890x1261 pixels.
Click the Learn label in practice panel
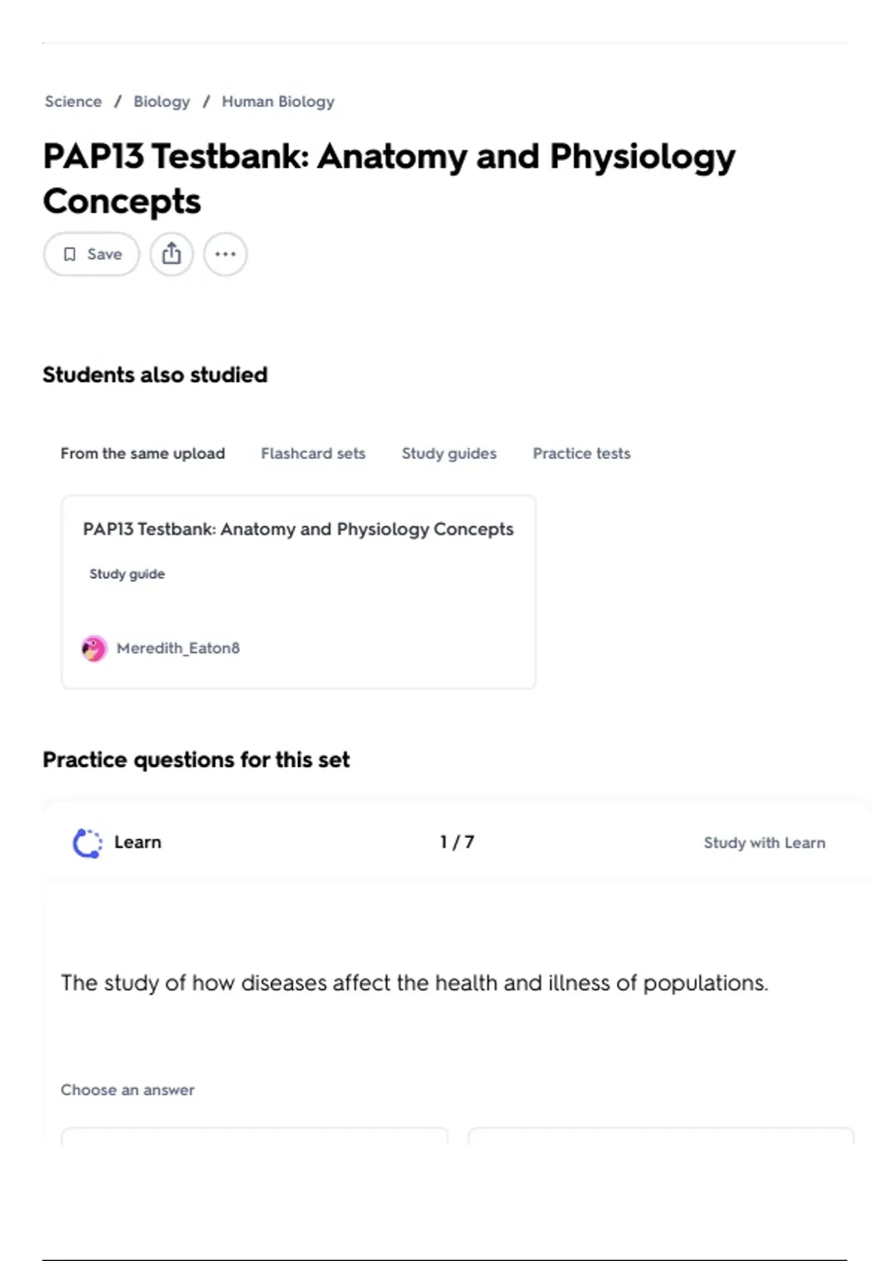tap(138, 843)
